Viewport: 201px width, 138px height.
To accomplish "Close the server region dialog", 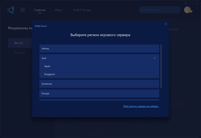I will [x=166, y=24].
